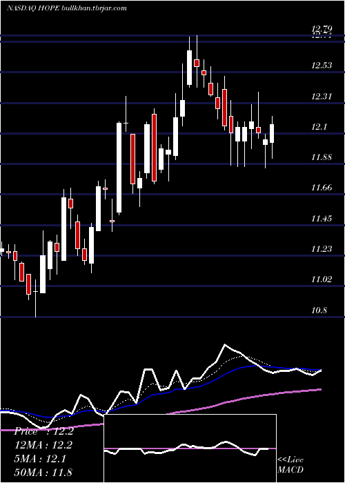
Task: Click the 11.66 price axis label
Action: click(322, 187)
